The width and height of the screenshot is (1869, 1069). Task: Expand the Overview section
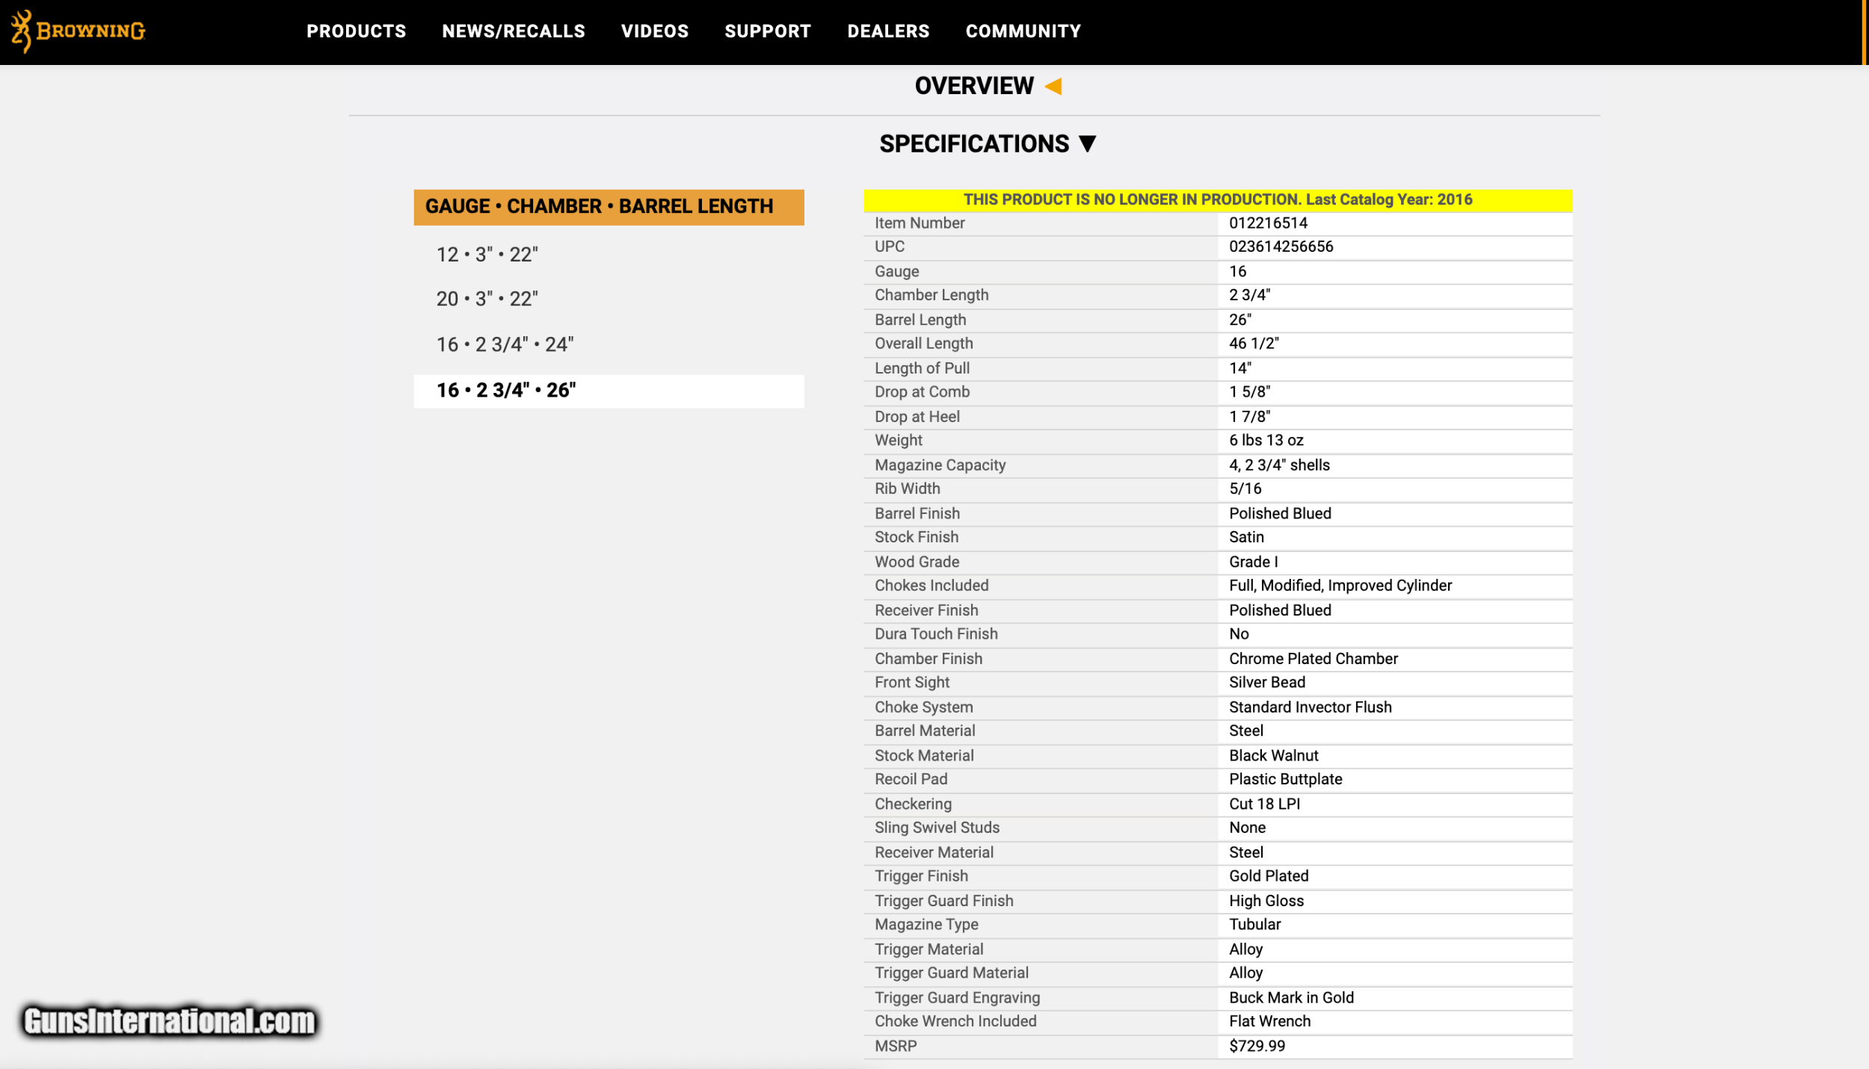click(973, 87)
